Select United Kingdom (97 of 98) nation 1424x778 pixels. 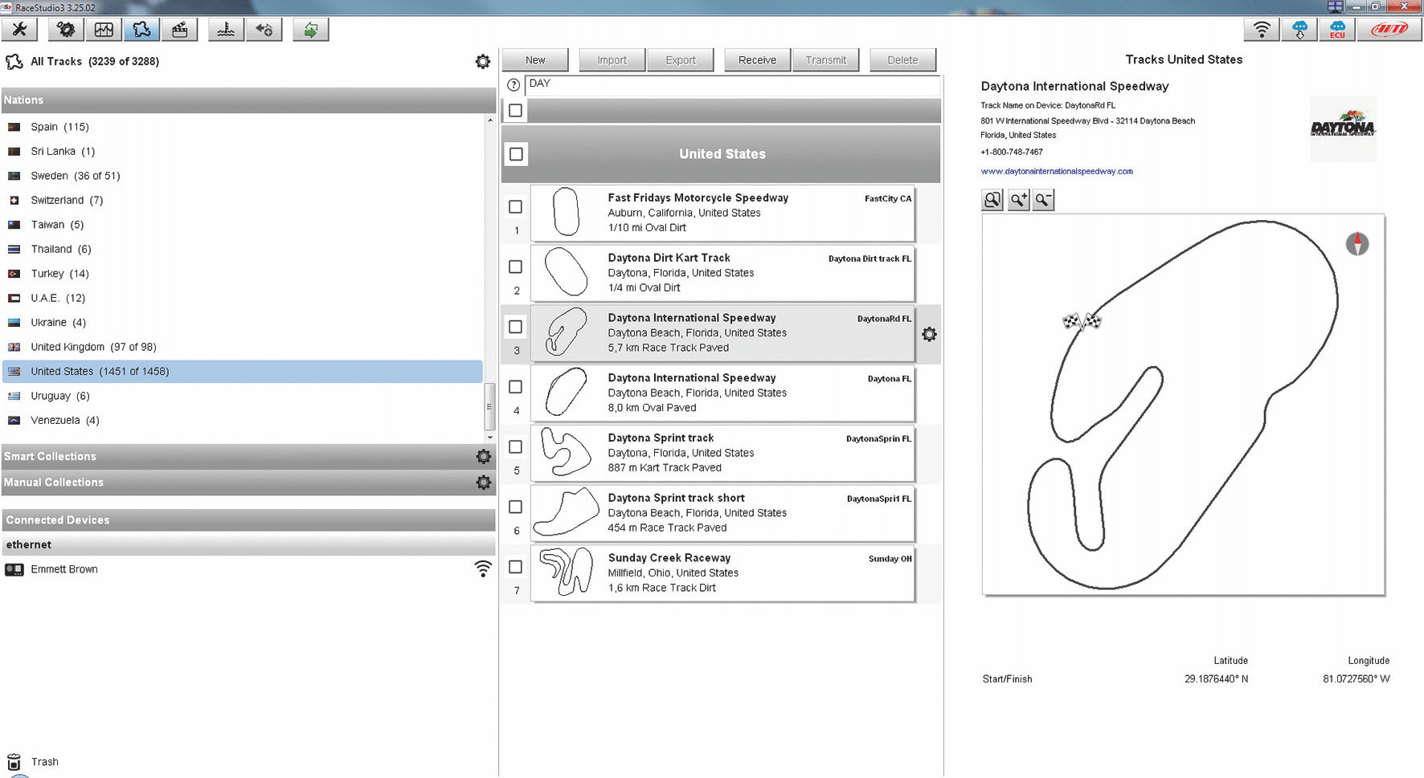point(243,347)
